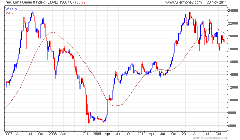Click the 20000 y-axis label

click(x=233, y=36)
